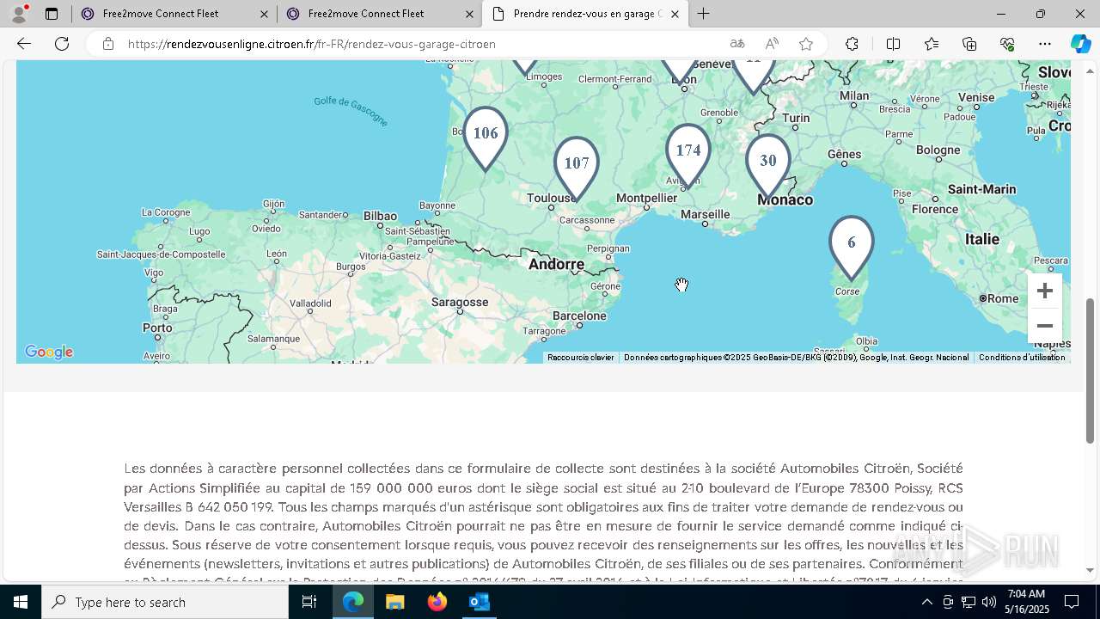This screenshot has height=619, width=1100.
Task: Click the page vertical scrollbar thumb
Action: click(x=1091, y=371)
